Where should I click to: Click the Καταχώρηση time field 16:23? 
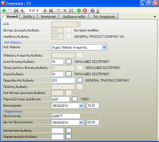[x=93, y=106]
